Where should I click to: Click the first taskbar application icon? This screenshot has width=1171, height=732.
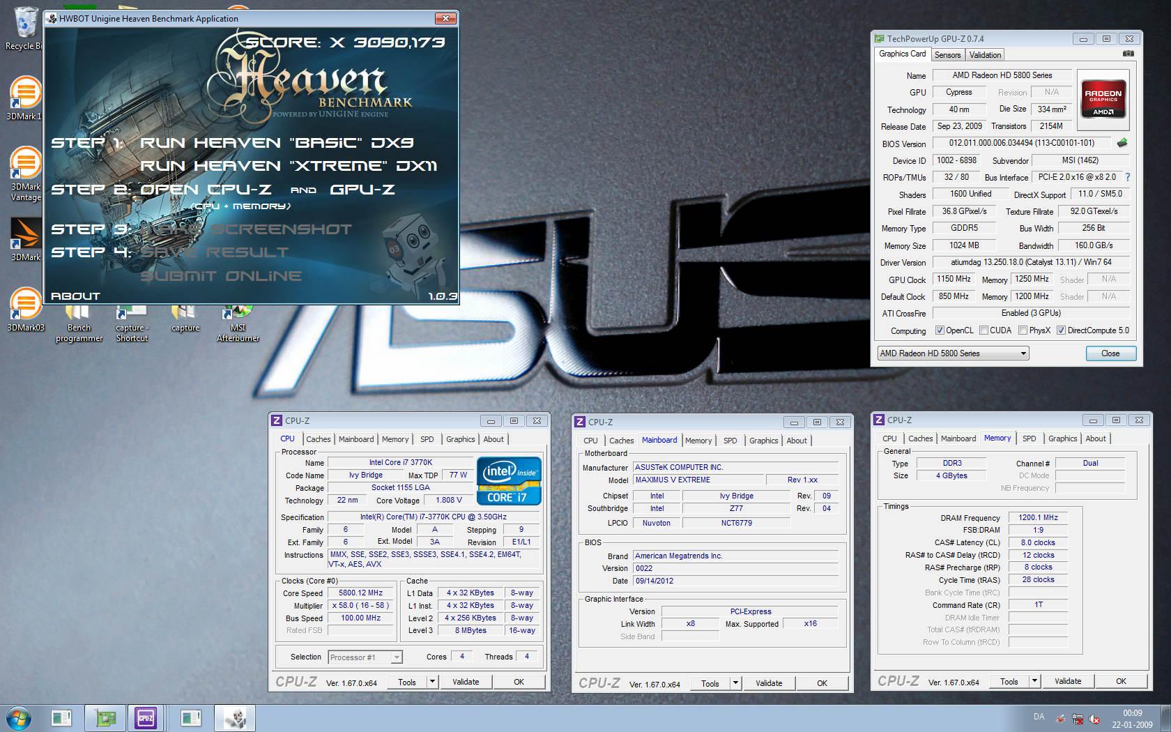coord(61,718)
